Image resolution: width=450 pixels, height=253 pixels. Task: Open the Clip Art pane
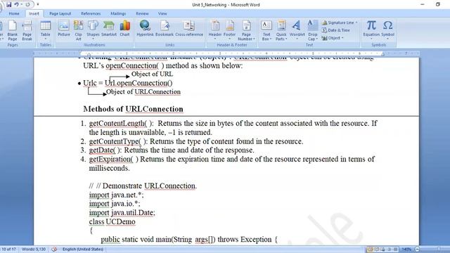point(78,30)
